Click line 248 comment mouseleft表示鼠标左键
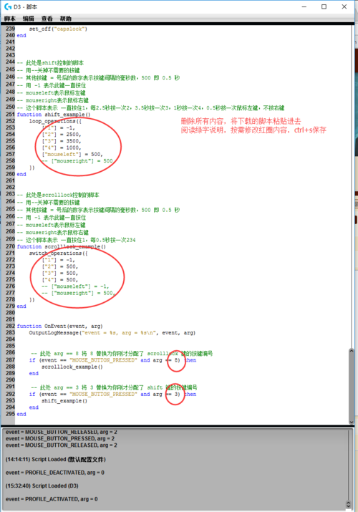Screen dimensions: 358x512 point(52,93)
